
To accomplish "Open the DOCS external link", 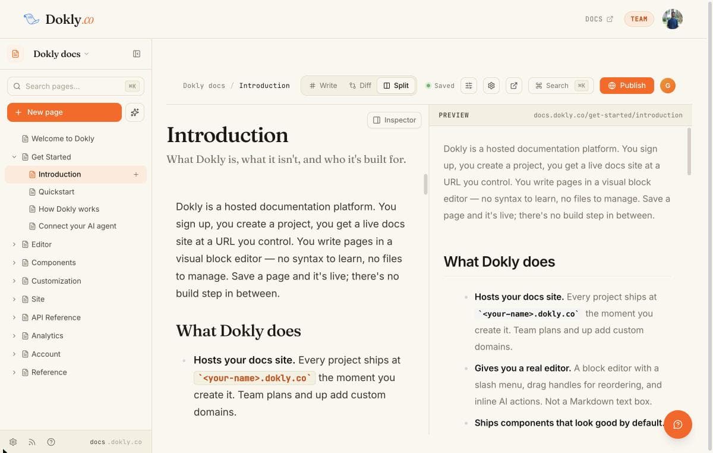I will coord(599,19).
